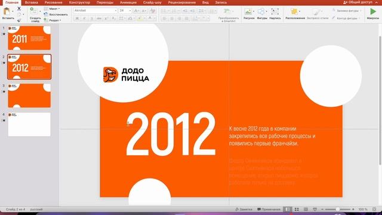
Task: Click the center text alignment icon
Action: point(172,19)
